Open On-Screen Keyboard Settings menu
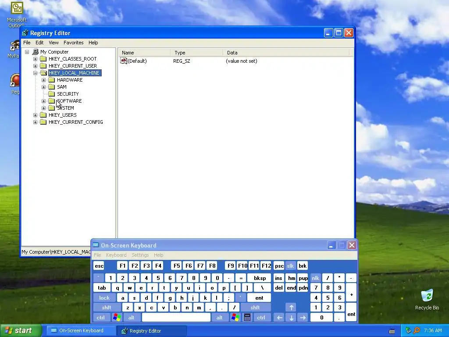The width and height of the screenshot is (449, 337). pos(140,255)
